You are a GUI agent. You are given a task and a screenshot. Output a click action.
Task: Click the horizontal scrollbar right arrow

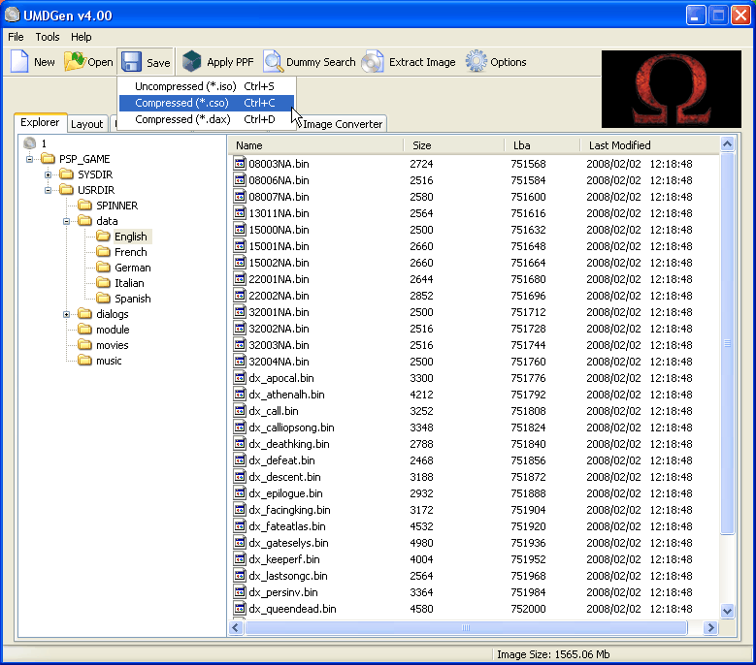click(x=710, y=627)
